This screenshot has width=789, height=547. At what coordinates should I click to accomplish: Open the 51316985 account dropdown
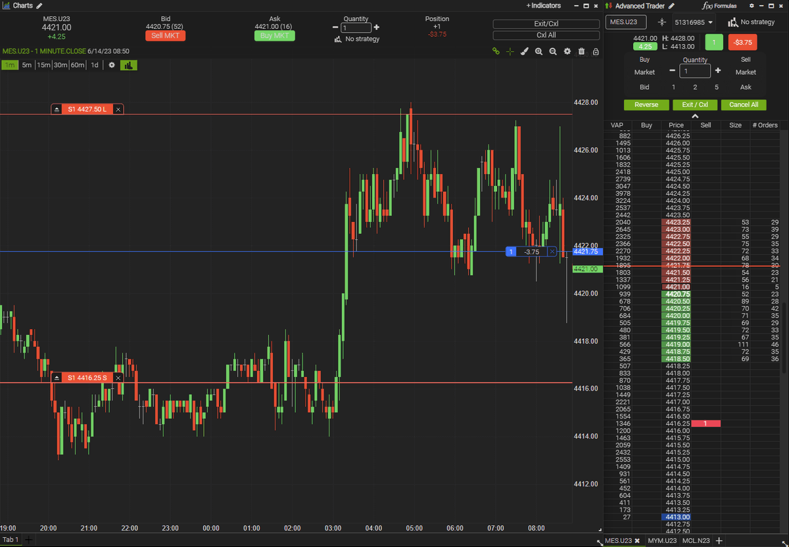click(694, 22)
